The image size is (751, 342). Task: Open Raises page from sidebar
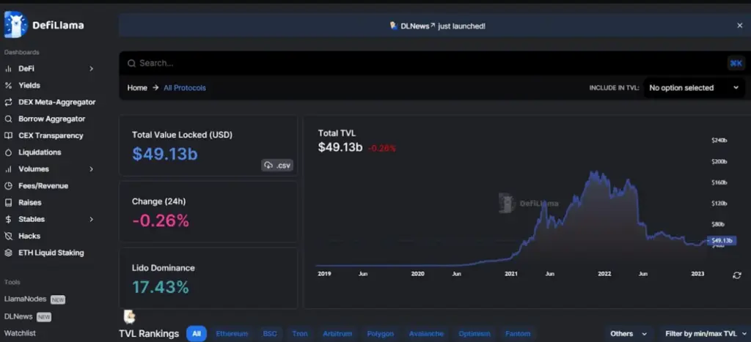pos(30,203)
